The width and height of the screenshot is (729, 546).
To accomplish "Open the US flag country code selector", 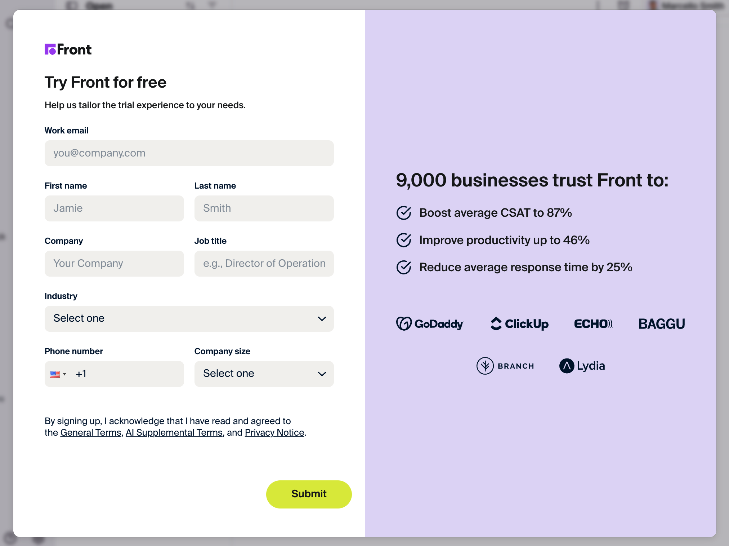I will (x=58, y=374).
